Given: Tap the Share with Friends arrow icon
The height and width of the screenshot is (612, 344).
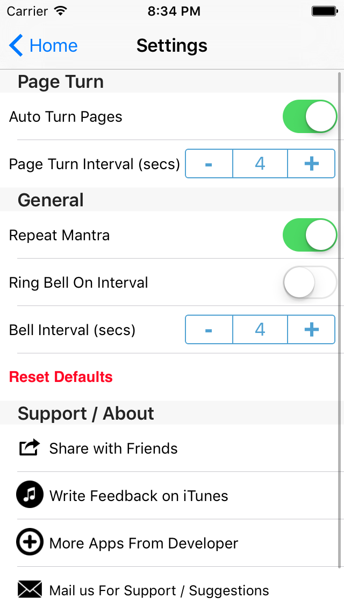Looking at the screenshot, I should pos(30,448).
